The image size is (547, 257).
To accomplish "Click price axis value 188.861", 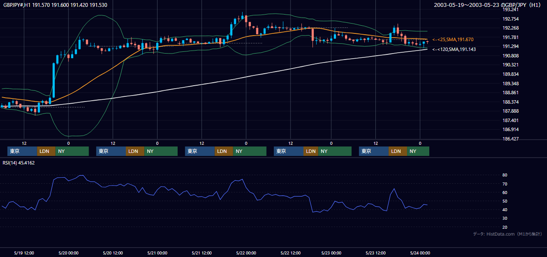I will click(x=511, y=93).
